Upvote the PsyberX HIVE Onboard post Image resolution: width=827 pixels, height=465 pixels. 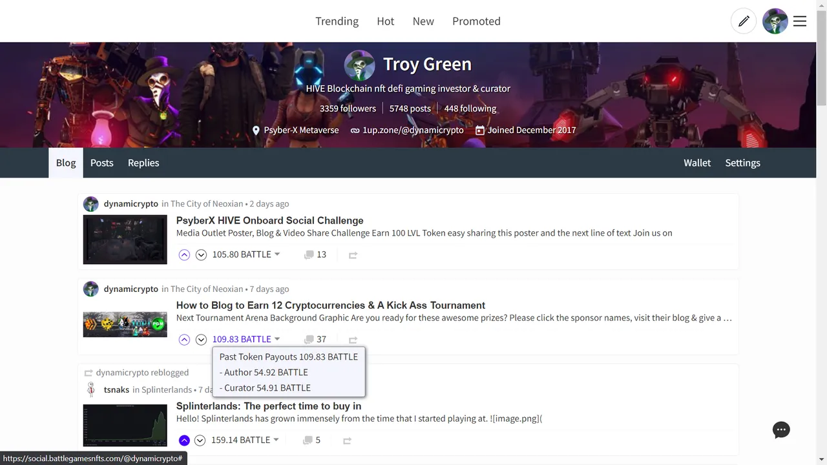[x=184, y=255]
